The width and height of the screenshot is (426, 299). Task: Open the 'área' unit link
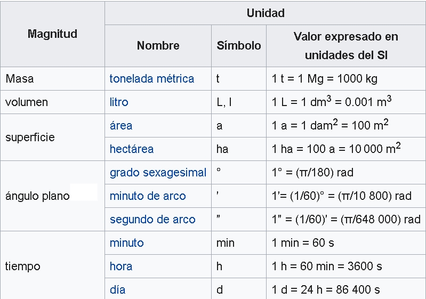[121, 126]
